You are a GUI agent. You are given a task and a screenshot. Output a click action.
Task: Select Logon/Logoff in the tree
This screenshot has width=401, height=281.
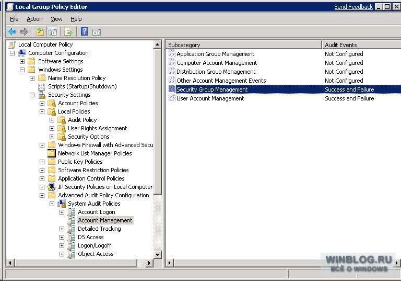pyautogui.click(x=95, y=245)
